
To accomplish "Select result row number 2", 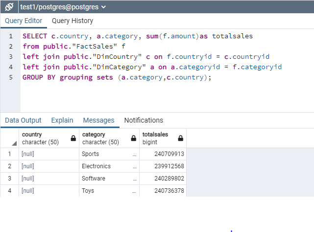I will 9,166.
